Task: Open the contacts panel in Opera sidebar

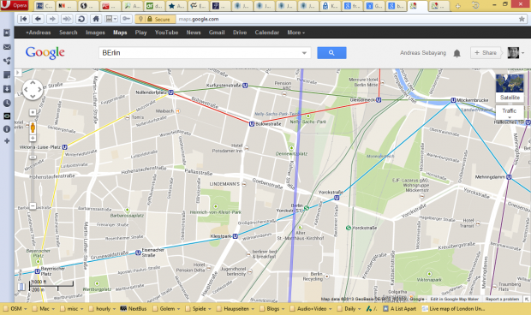Action: (7, 61)
